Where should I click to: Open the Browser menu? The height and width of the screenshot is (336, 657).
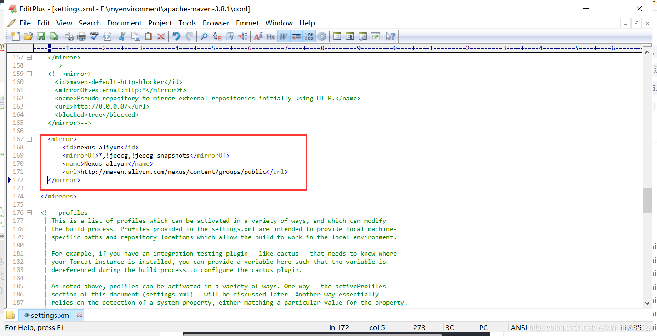[x=216, y=23]
